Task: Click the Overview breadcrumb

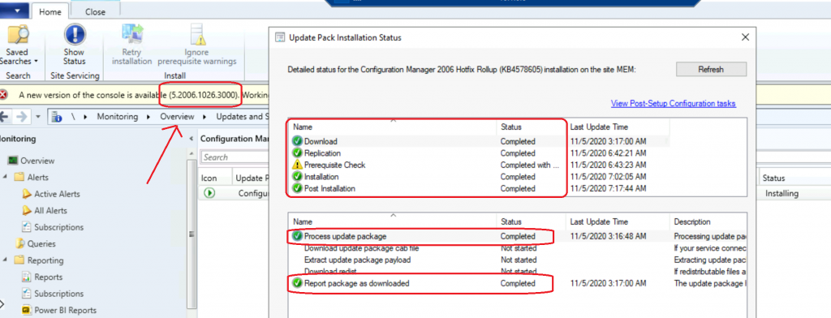Action: pyautogui.click(x=178, y=117)
